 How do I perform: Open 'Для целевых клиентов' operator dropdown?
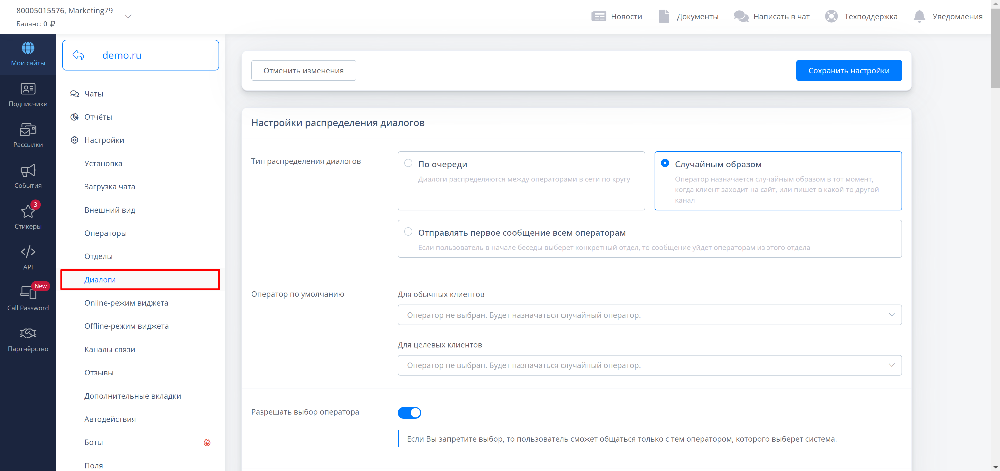(x=649, y=365)
